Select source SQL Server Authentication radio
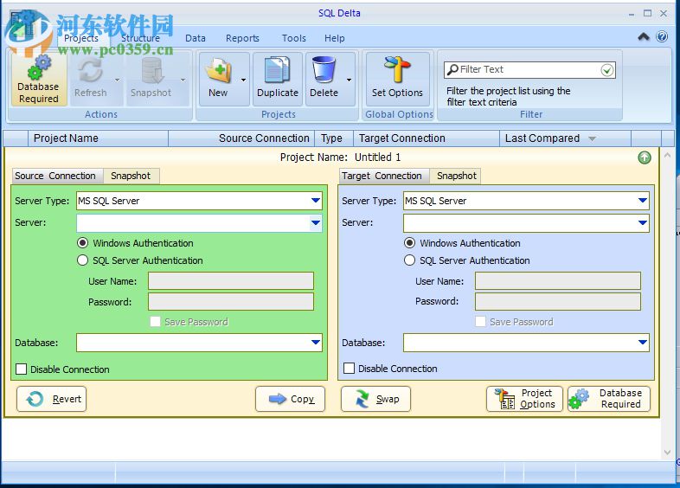 point(82,260)
